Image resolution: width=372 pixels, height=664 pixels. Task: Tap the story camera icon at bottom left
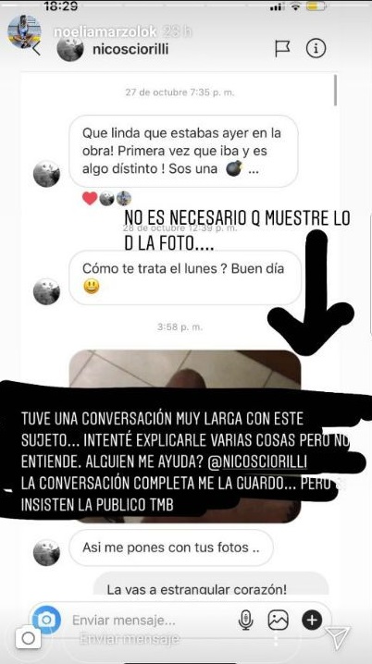28,638
